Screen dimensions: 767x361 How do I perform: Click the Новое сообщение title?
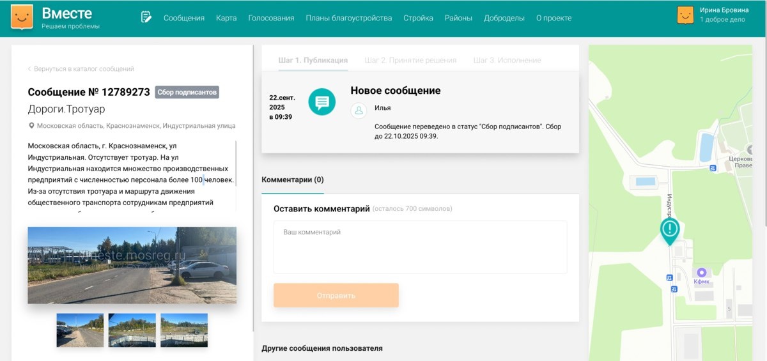tap(396, 91)
